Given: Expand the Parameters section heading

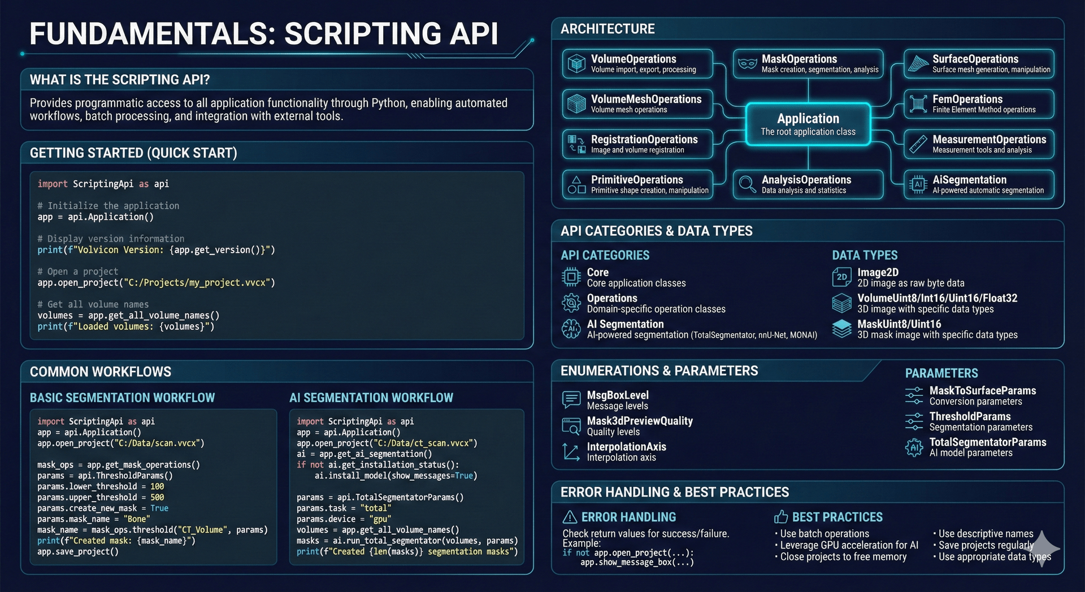Looking at the screenshot, I should point(941,373).
